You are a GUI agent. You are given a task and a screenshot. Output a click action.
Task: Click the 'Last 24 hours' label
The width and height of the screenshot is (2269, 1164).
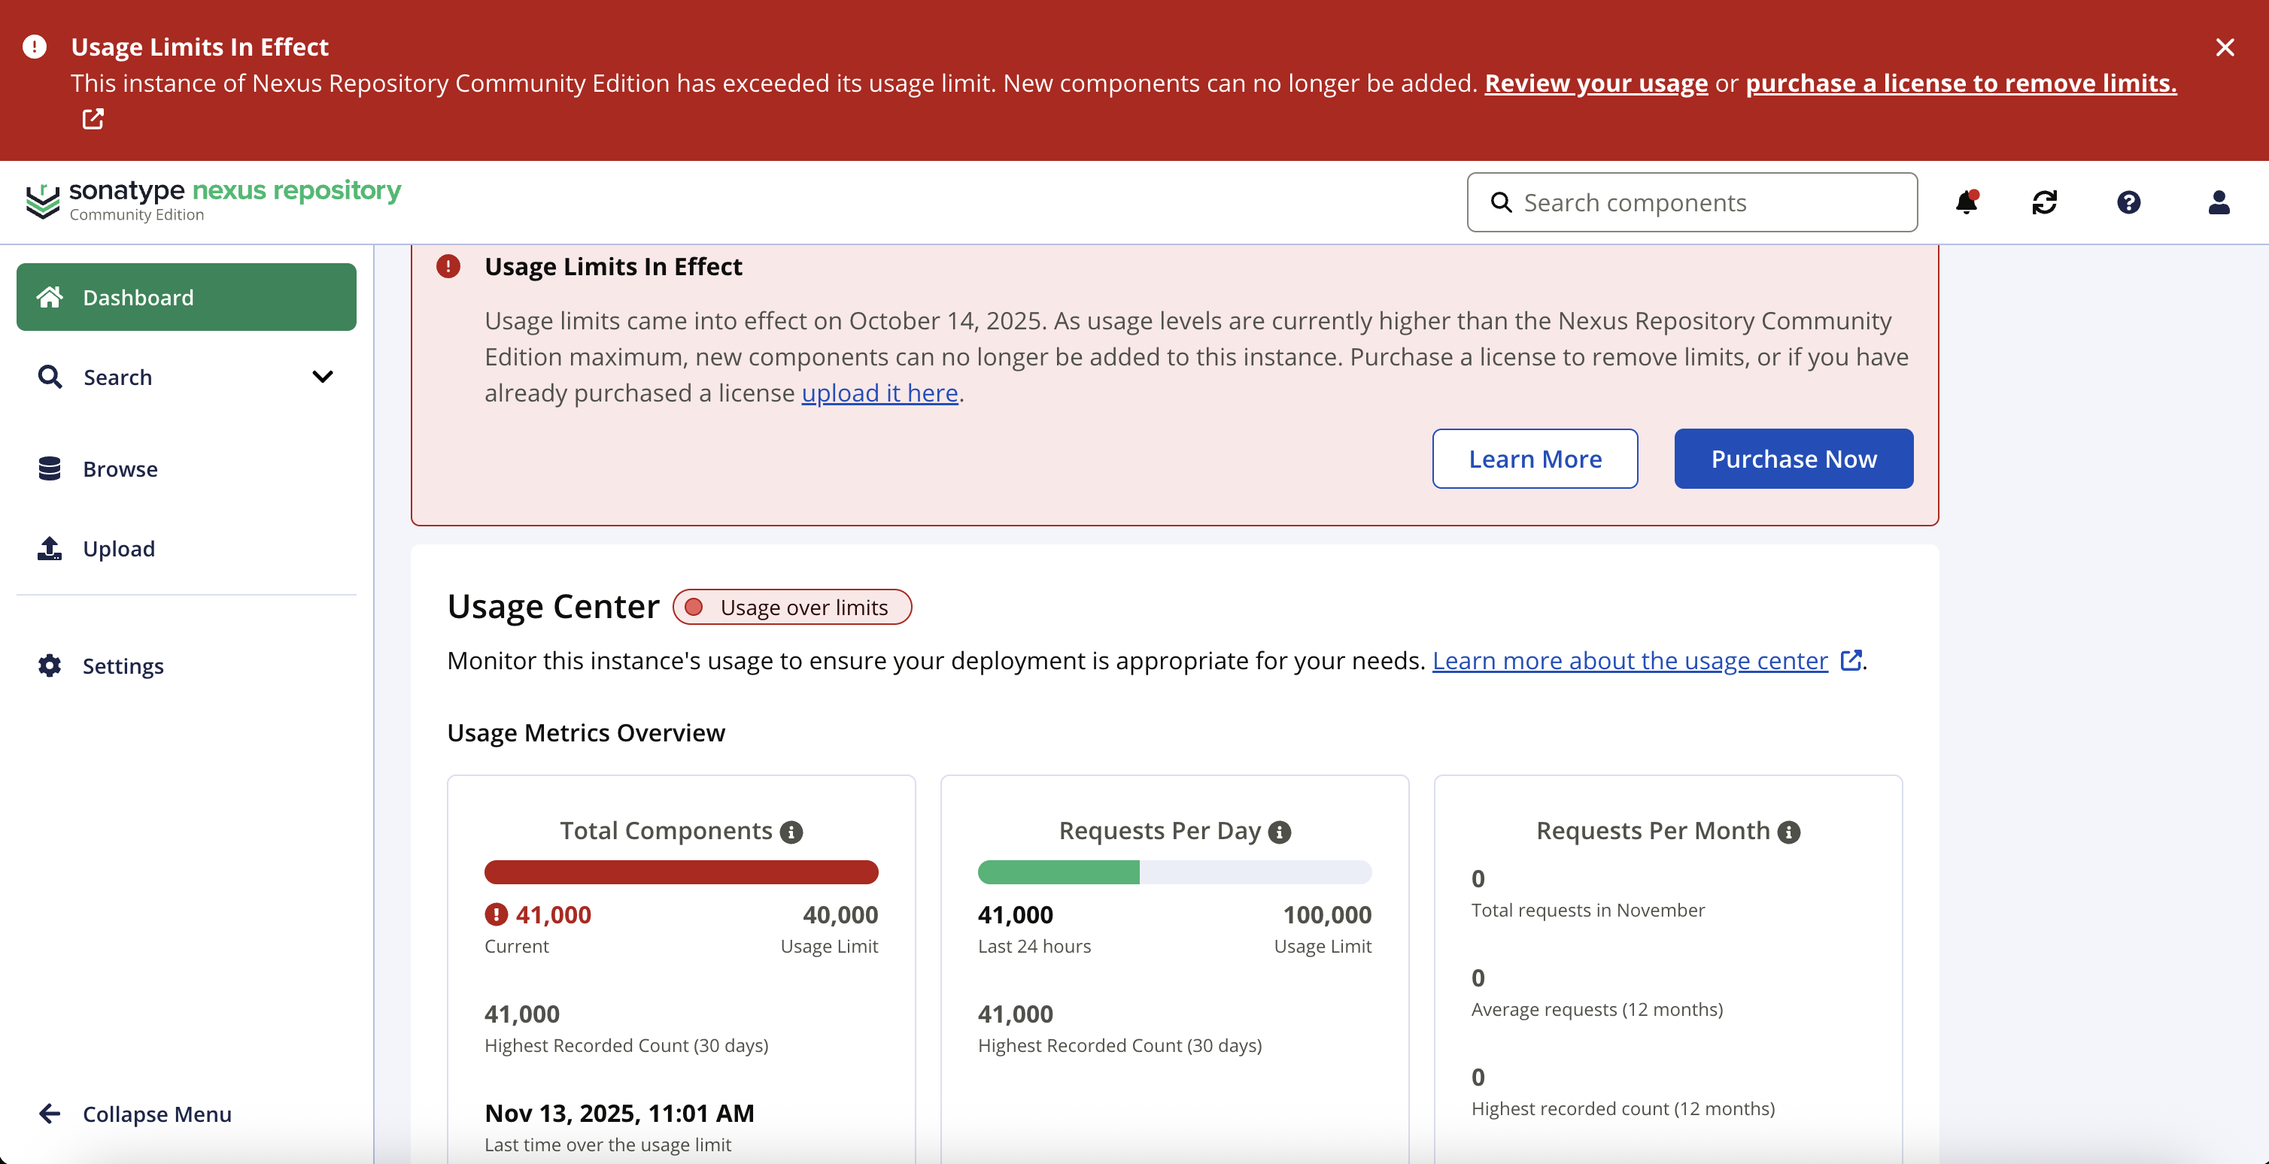(1034, 947)
